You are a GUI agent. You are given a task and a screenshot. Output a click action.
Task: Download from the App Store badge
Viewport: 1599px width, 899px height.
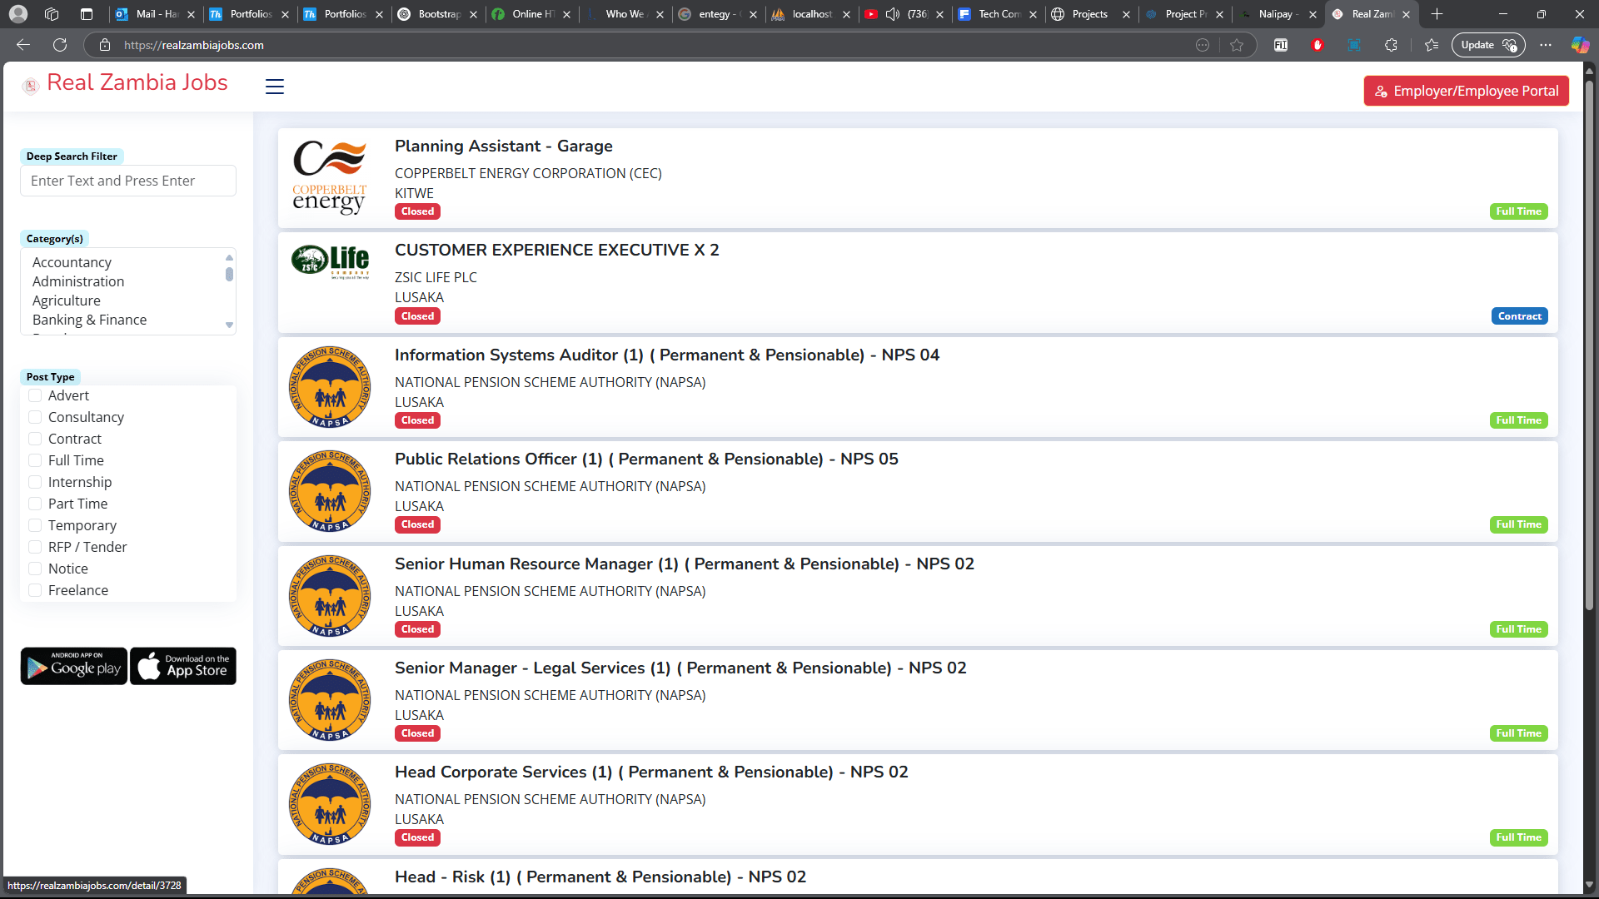click(x=183, y=666)
